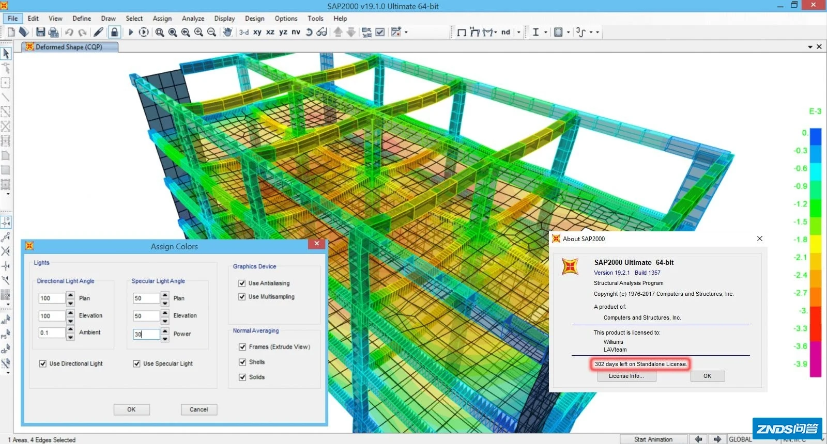Click the Zoom Out magnifier icon
The height and width of the screenshot is (444, 827).
(211, 32)
